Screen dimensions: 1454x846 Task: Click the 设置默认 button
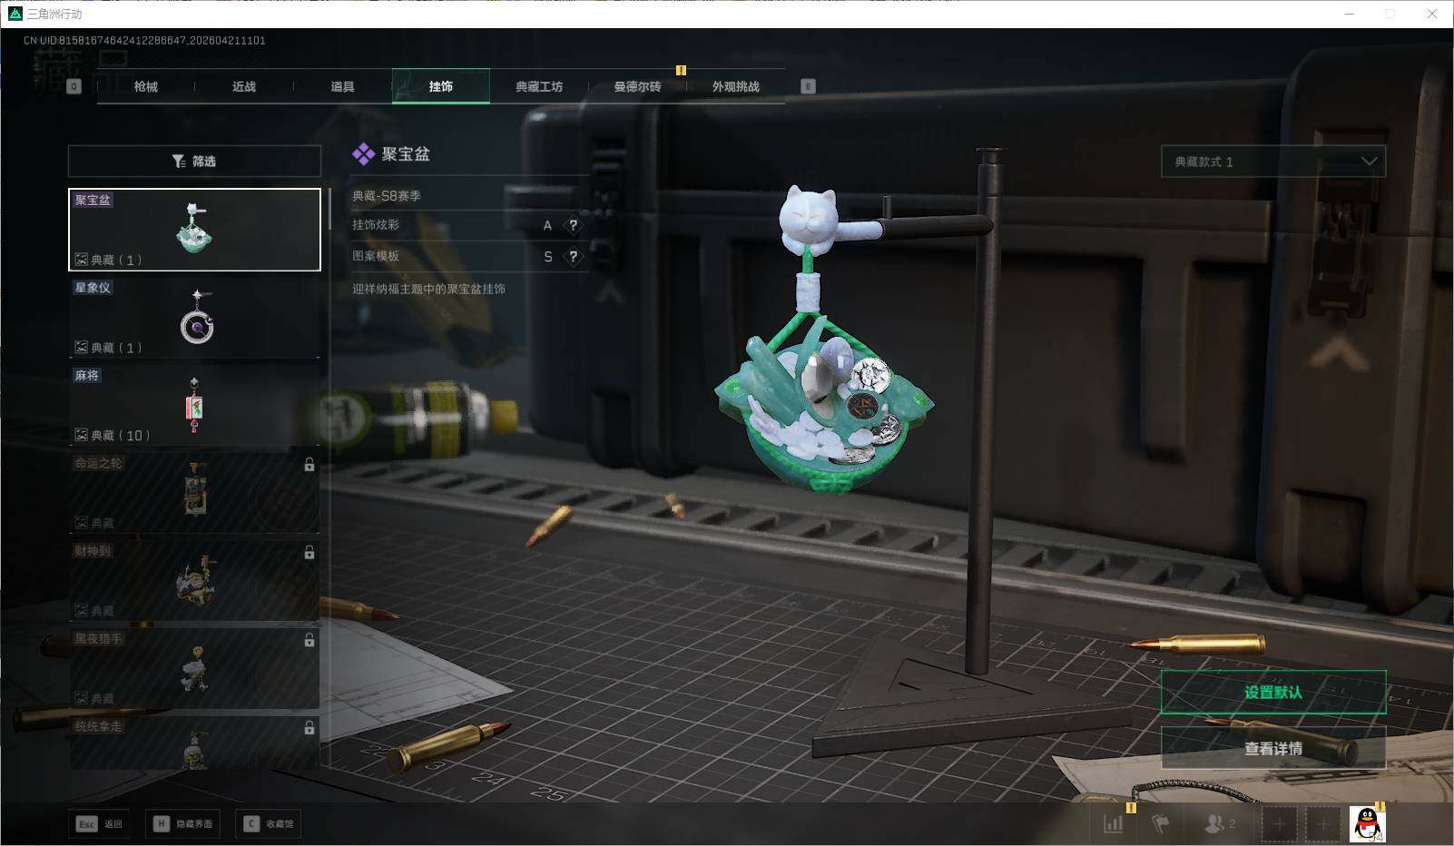(1273, 693)
